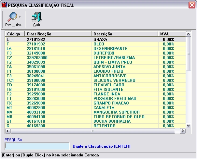Click classification code 39174000

(36, 85)
